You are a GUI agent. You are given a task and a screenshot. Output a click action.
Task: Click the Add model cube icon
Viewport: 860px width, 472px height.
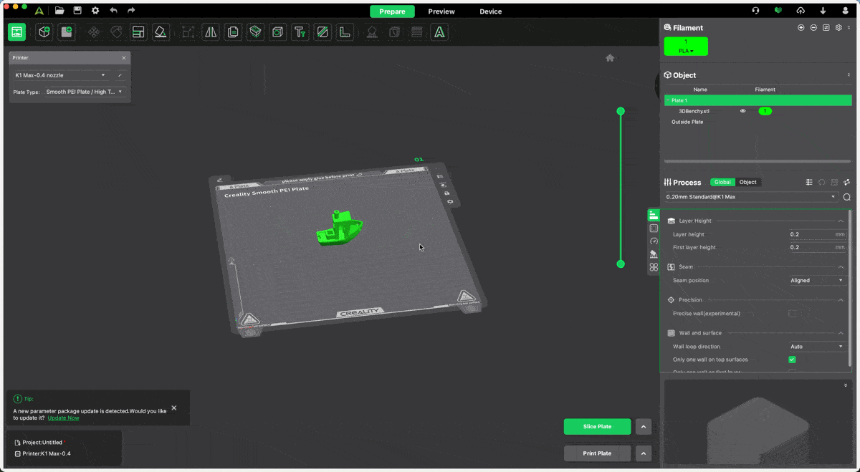(44, 32)
